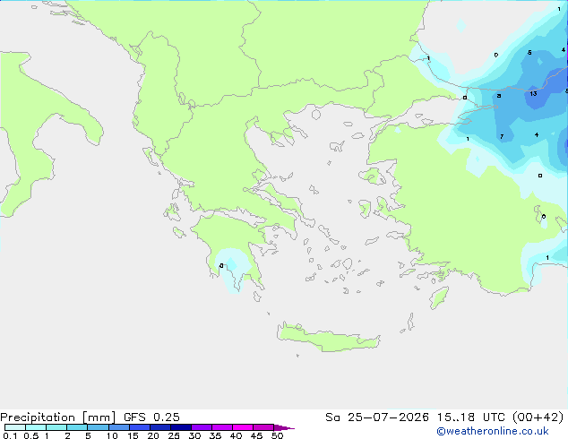Select the "15..18 UTC" time range text

point(470,417)
